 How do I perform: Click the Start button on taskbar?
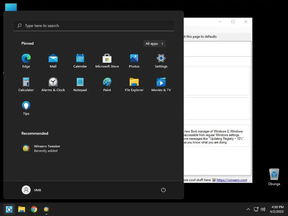(9, 209)
